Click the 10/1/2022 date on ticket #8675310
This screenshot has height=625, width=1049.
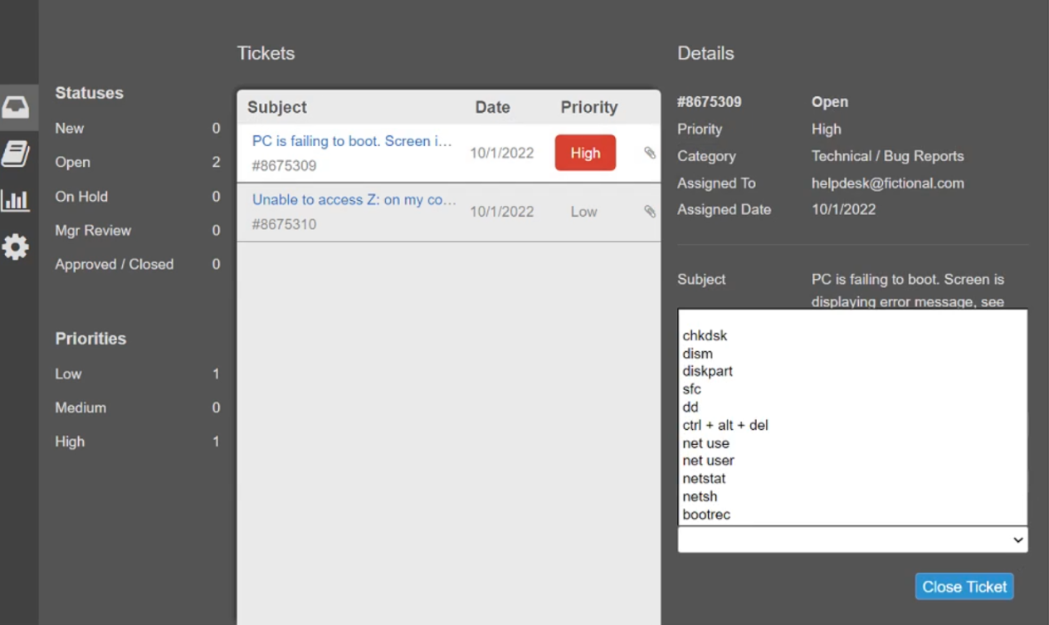502,212
